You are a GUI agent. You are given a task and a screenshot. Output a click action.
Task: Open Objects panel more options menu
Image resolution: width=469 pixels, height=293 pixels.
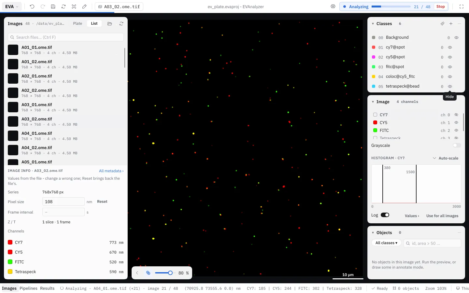459,232
